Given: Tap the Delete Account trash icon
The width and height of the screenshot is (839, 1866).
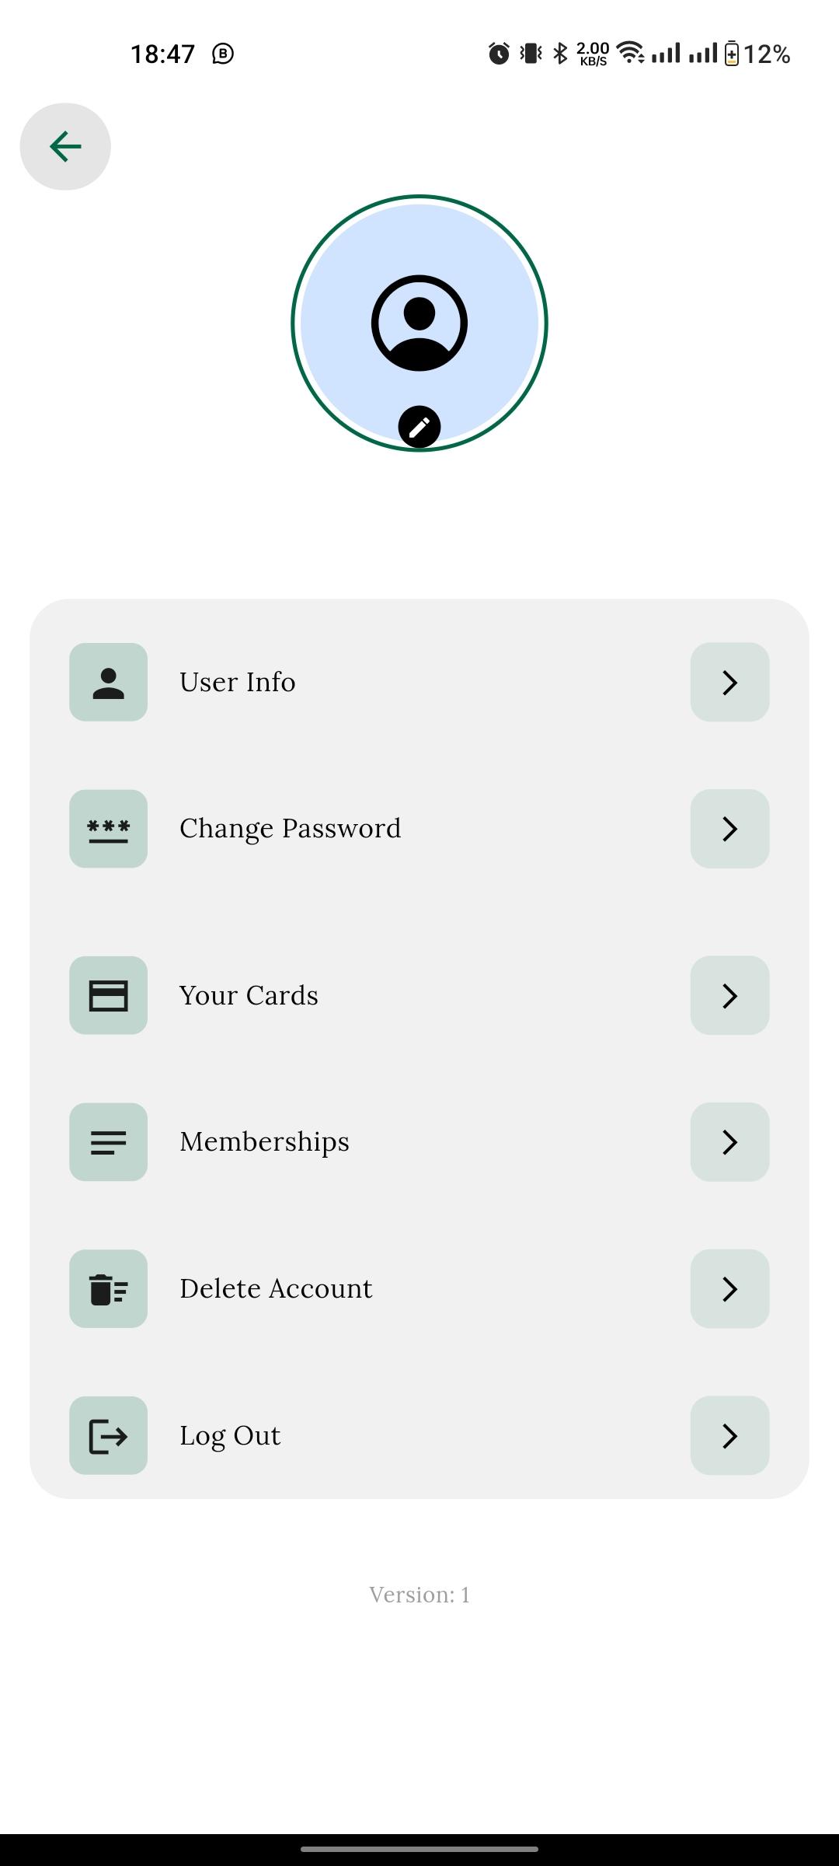Looking at the screenshot, I should point(109,1288).
